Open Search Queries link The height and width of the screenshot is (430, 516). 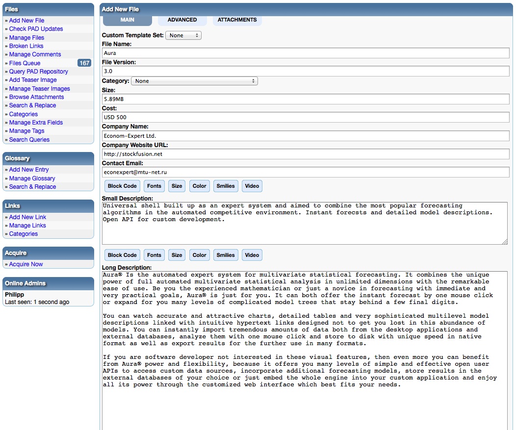[x=29, y=140]
